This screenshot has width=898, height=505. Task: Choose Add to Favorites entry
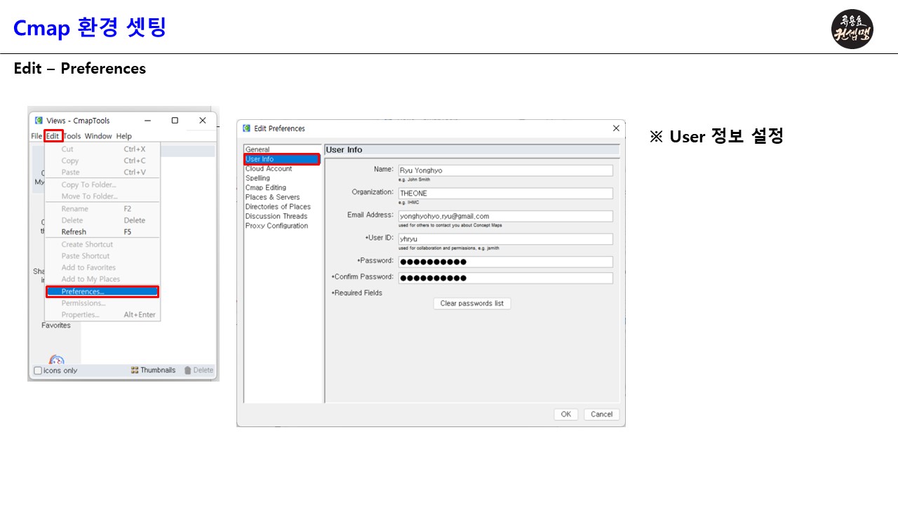coord(102,268)
